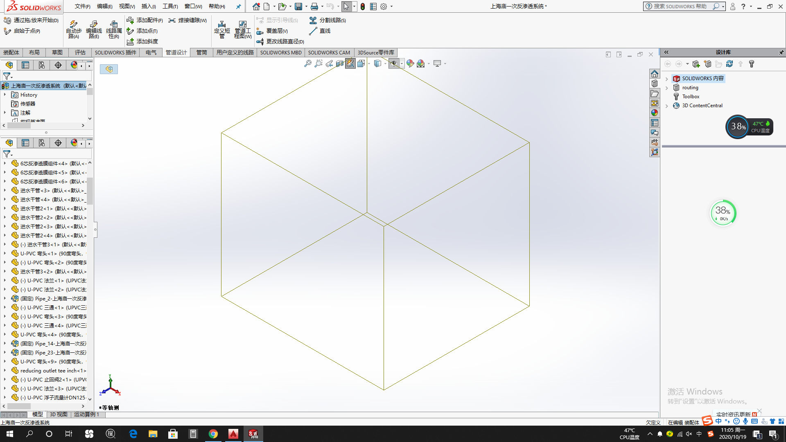The width and height of the screenshot is (786, 442).
Task: Click Add to Library icon in 设计库
Action: pos(696,64)
